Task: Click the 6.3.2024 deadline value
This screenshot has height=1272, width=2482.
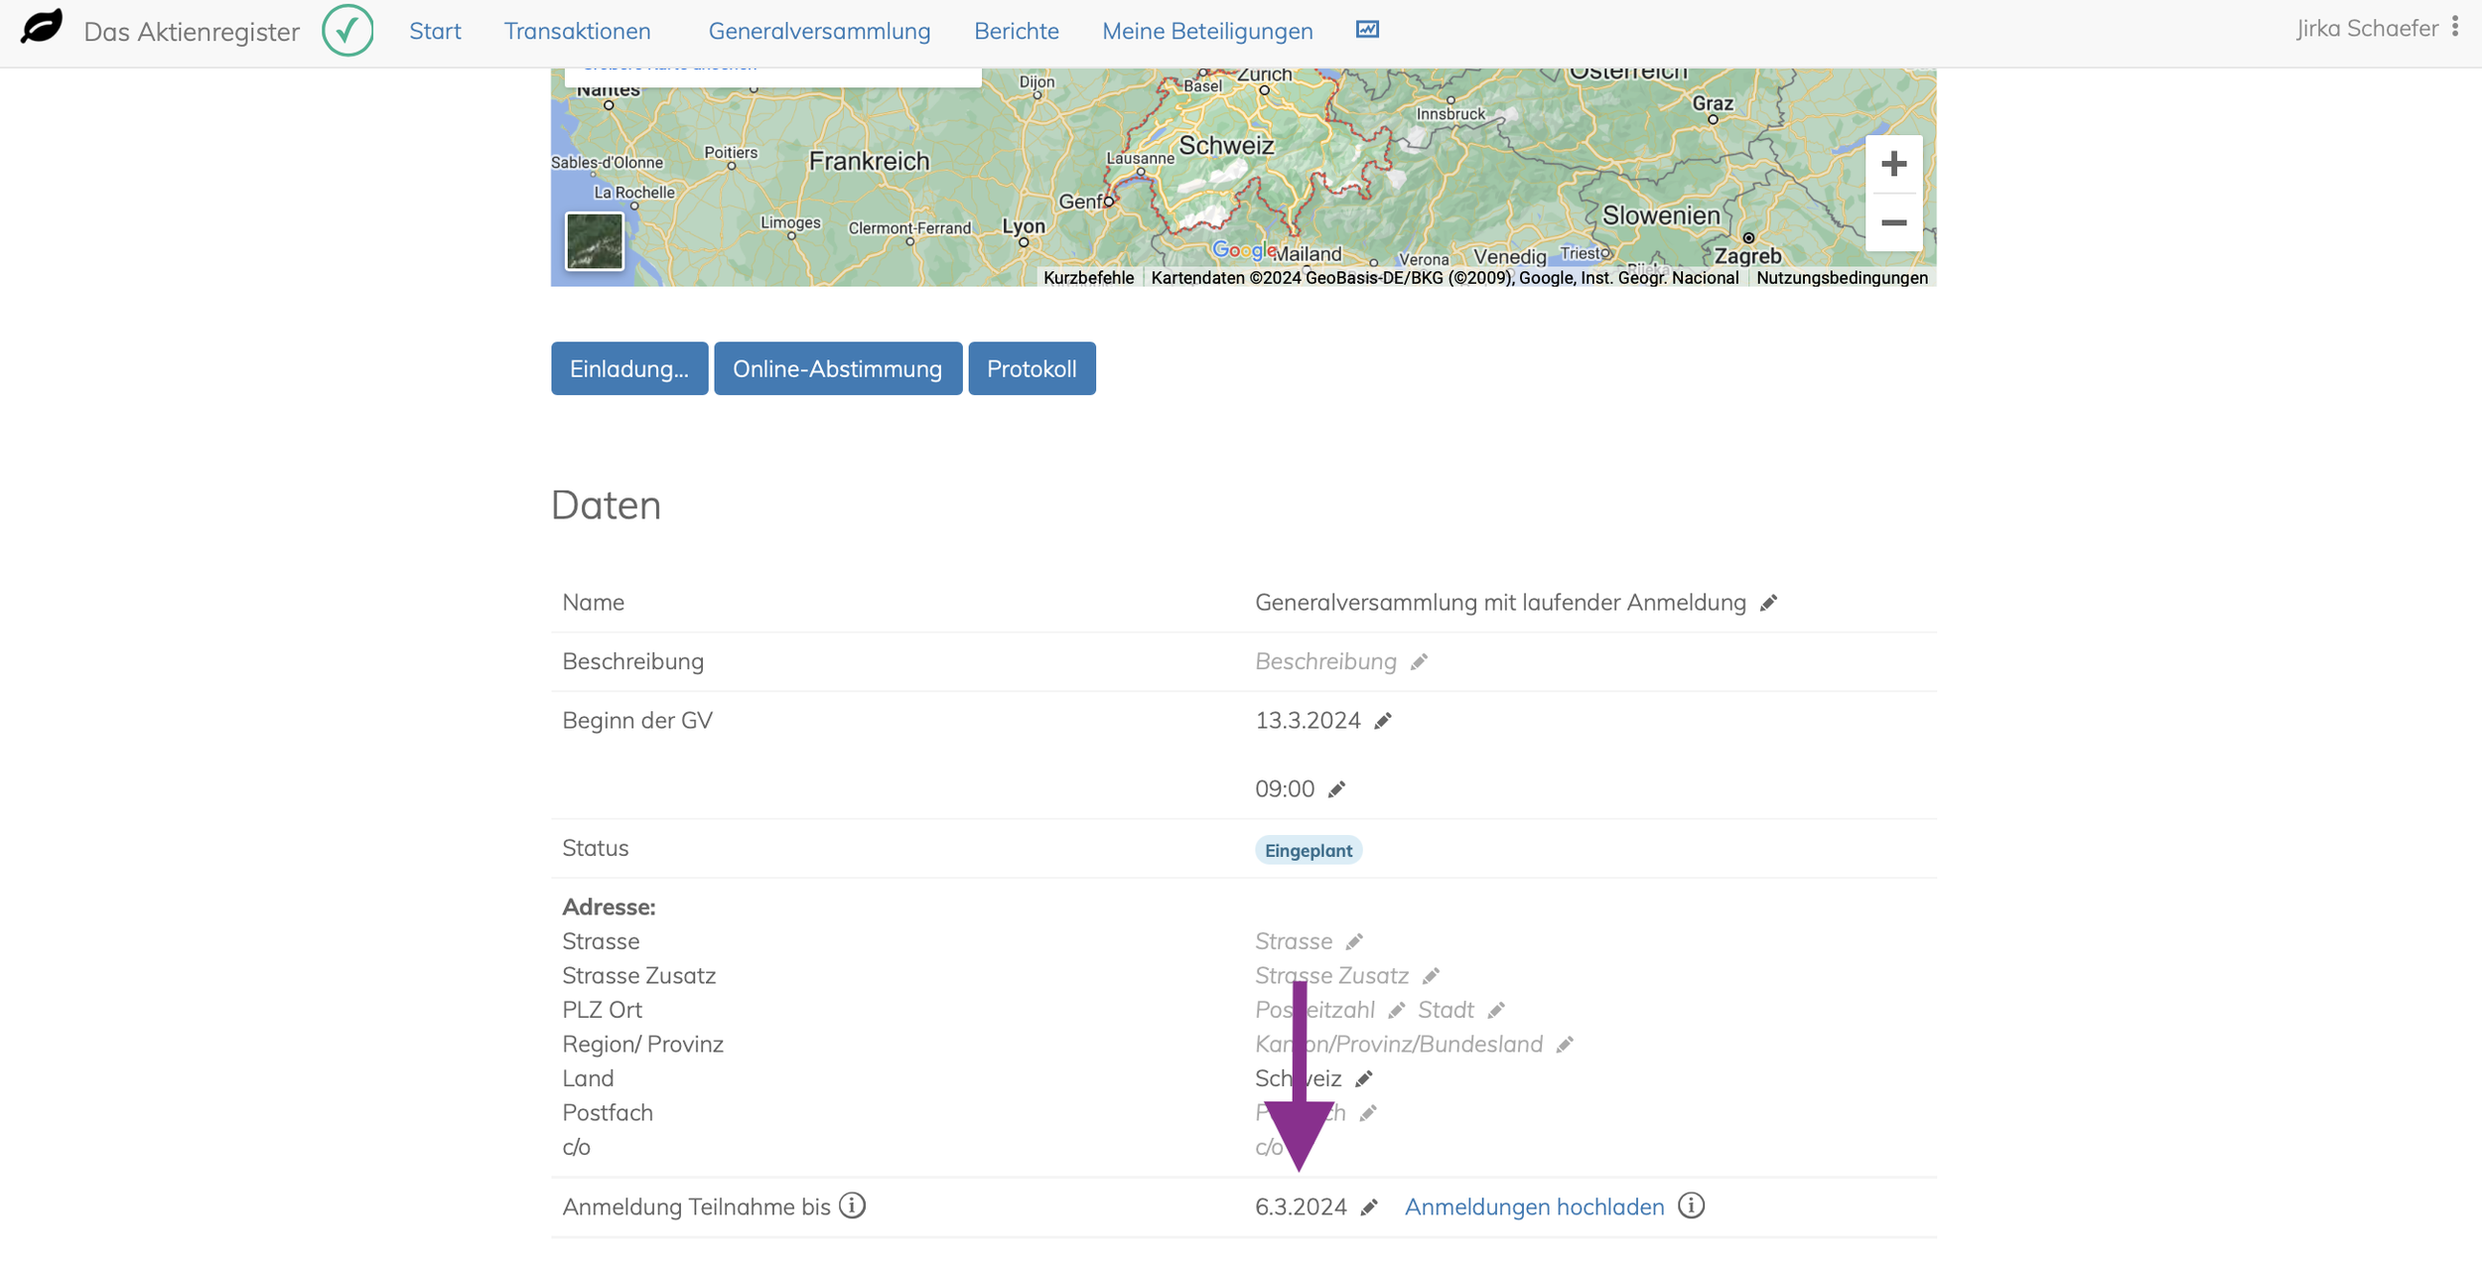Action: pos(1301,1207)
